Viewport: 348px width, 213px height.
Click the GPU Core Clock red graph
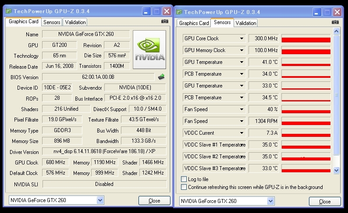click(306, 38)
